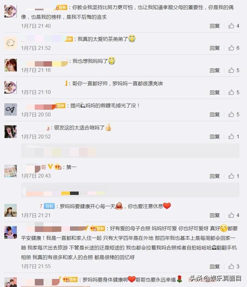Reply to the 21:55 long comment
Viewport: 247px width, 287px height.
coord(215,267)
